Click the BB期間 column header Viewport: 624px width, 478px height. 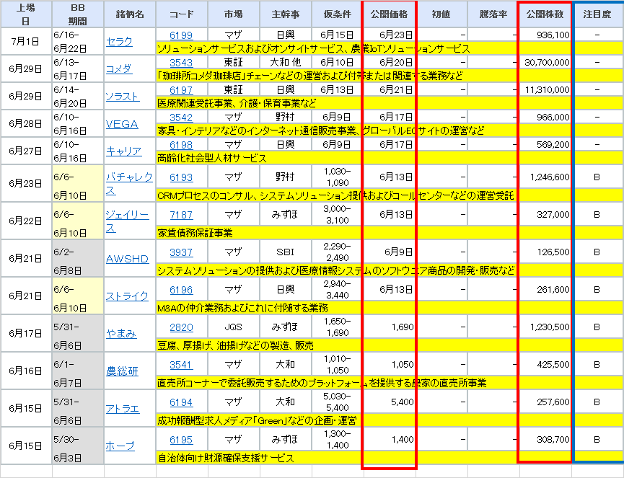coord(78,14)
